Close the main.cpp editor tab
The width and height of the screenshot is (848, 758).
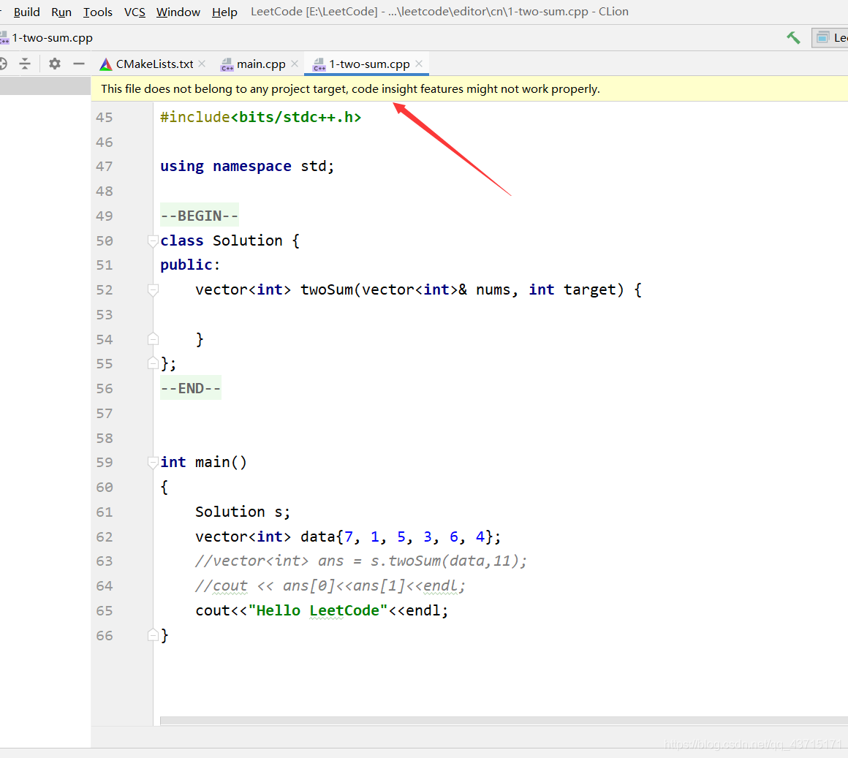pos(295,64)
